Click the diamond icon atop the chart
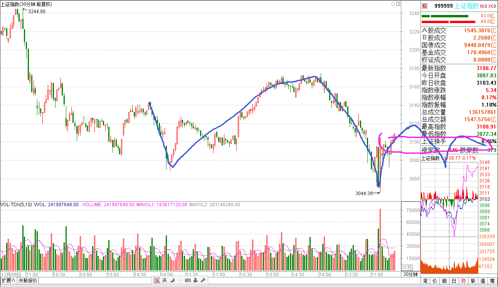 (x=393, y=4)
